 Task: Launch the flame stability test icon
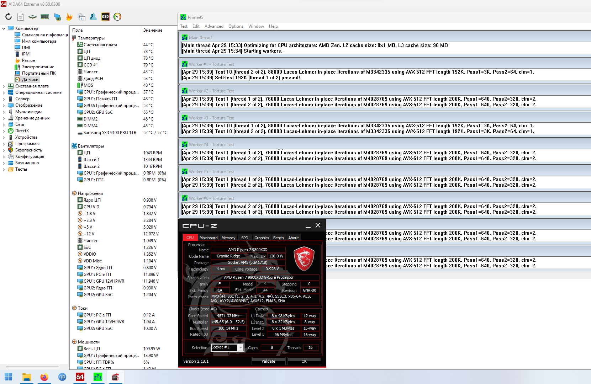click(x=69, y=17)
